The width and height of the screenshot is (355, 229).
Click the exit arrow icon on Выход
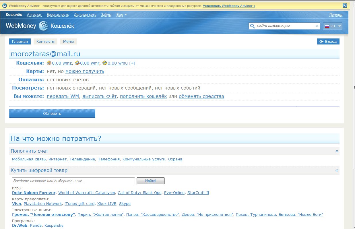coord(321,42)
